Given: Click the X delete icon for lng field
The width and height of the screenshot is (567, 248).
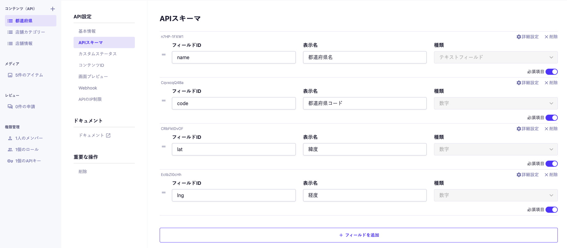Looking at the screenshot, I should point(546,175).
